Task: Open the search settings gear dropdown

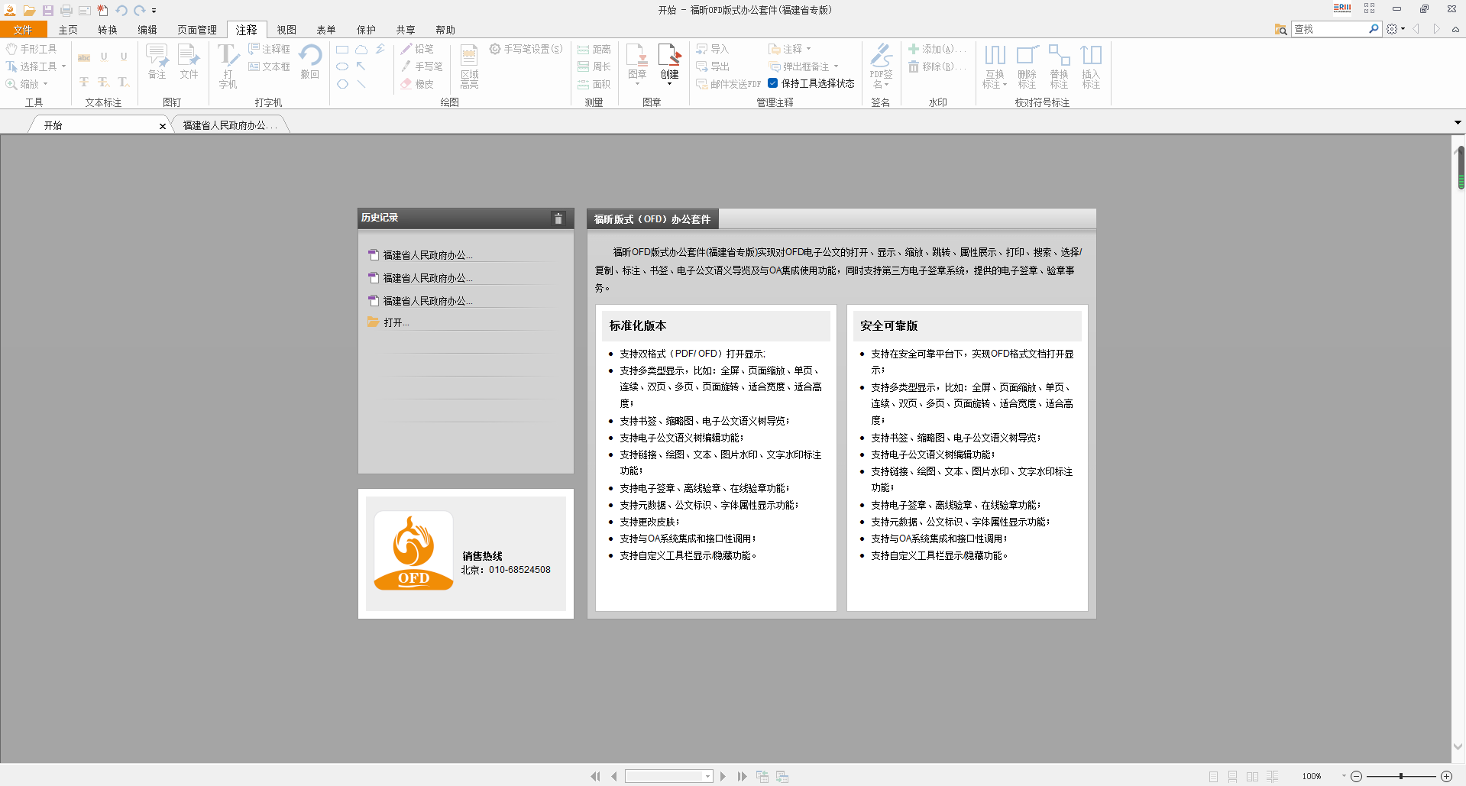Action: (x=1395, y=29)
